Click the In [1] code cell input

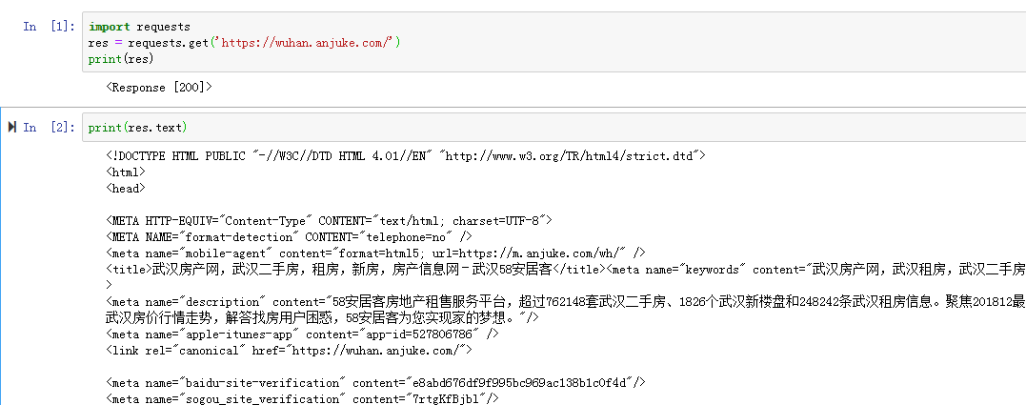(x=553, y=43)
